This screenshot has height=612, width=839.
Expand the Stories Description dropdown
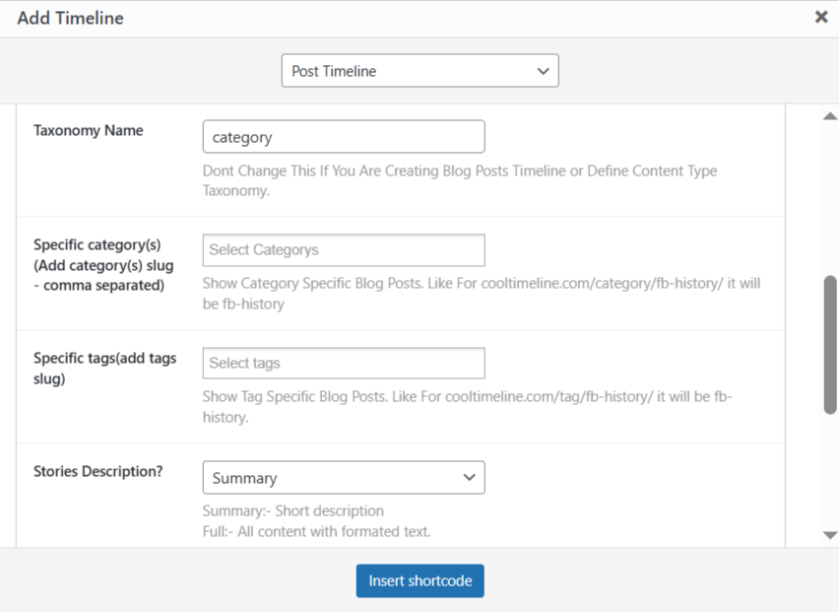343,477
